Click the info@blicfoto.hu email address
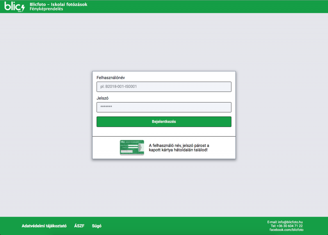 pos(290,222)
